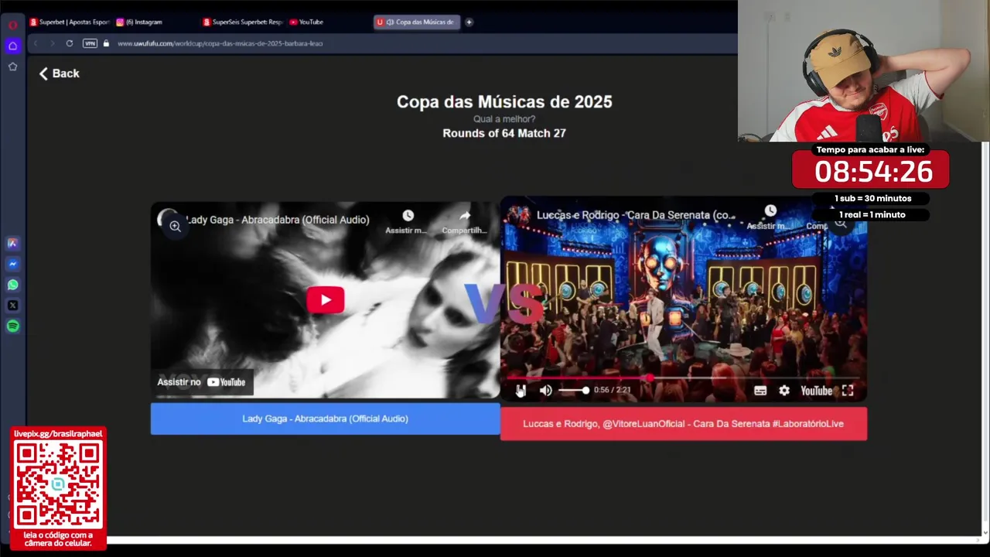
Task: Open Assistir no YouTube on left video
Action: [x=201, y=382]
